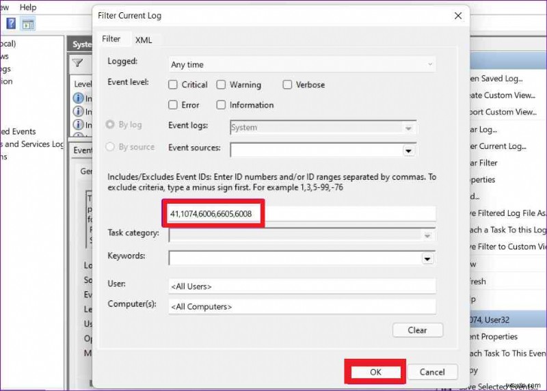547x391 pixels.
Task: Click the Event Viewer (Local) tree root
Action: click(x=8, y=44)
